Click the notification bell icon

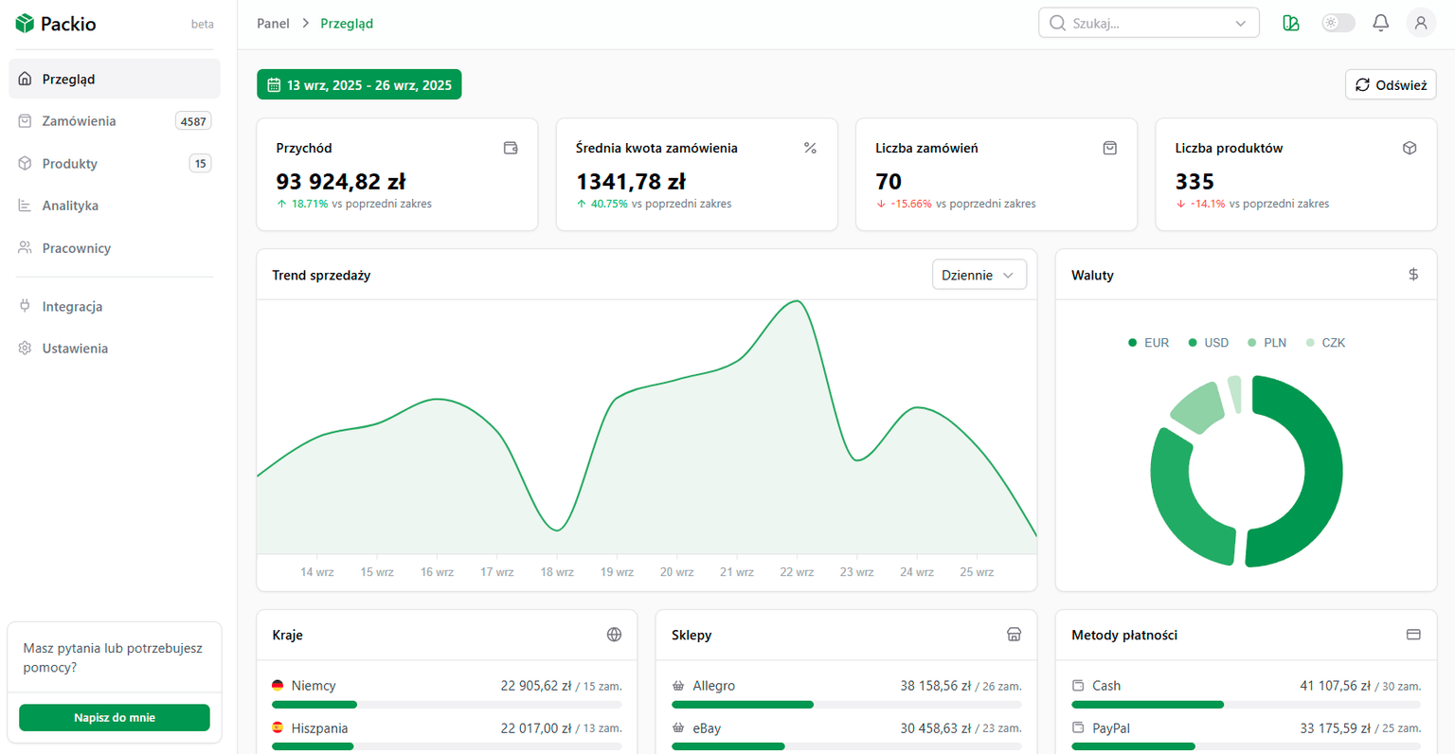(1380, 24)
